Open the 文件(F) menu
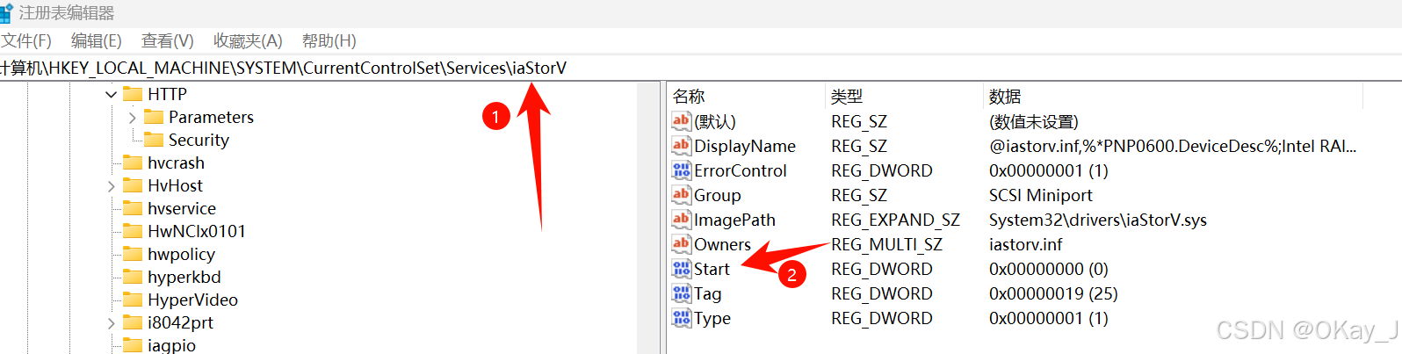The image size is (1402, 354). click(26, 40)
